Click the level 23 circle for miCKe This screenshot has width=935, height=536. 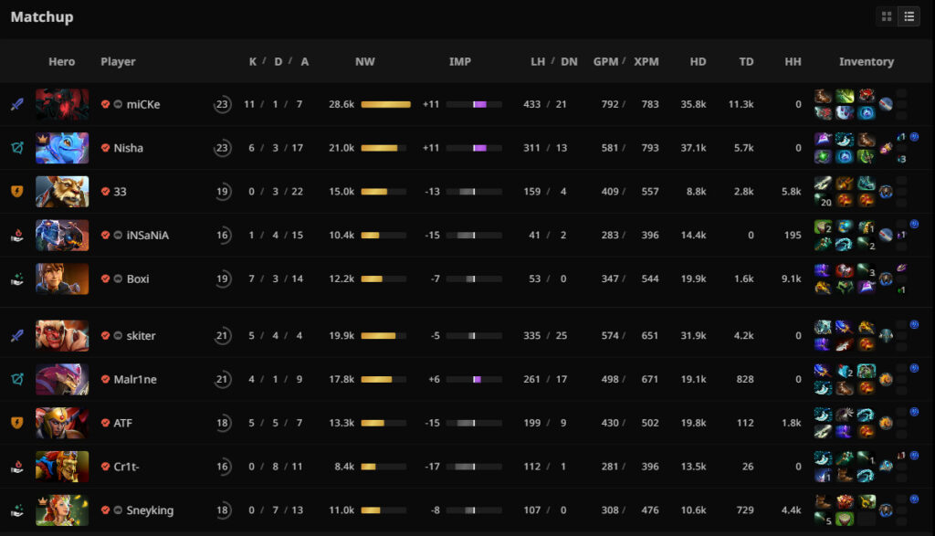click(x=222, y=104)
